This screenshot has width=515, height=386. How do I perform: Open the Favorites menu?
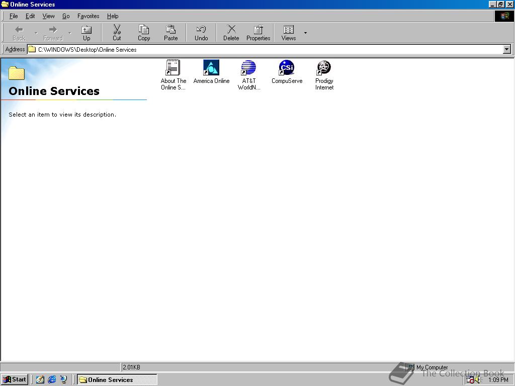[x=88, y=16]
